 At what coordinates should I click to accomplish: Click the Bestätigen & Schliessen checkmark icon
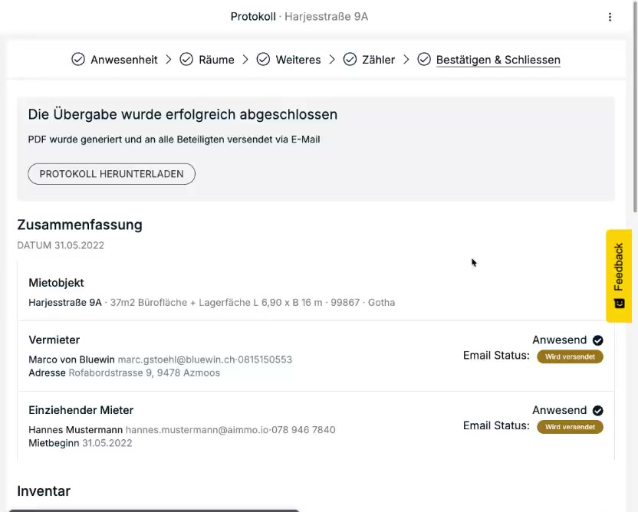pyautogui.click(x=424, y=60)
